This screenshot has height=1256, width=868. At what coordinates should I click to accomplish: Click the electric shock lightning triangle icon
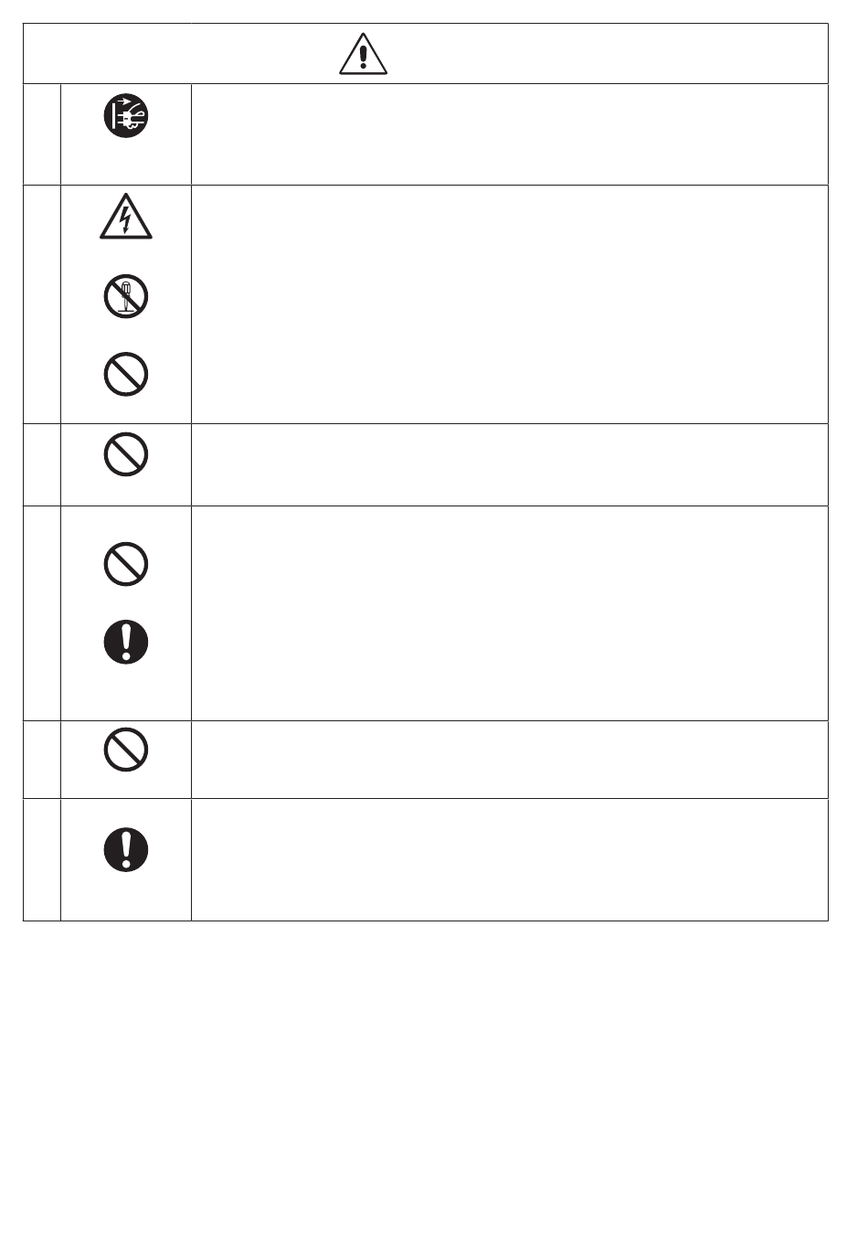(126, 217)
